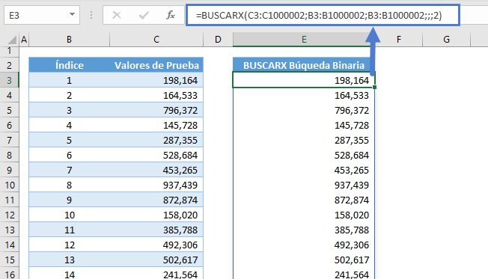
Task: Select cell with index 14
Action: [x=69, y=274]
